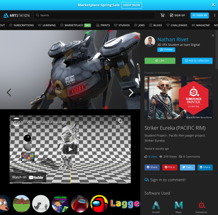
Task: Open the Minecraft block house game icon
Action: click(21, 204)
